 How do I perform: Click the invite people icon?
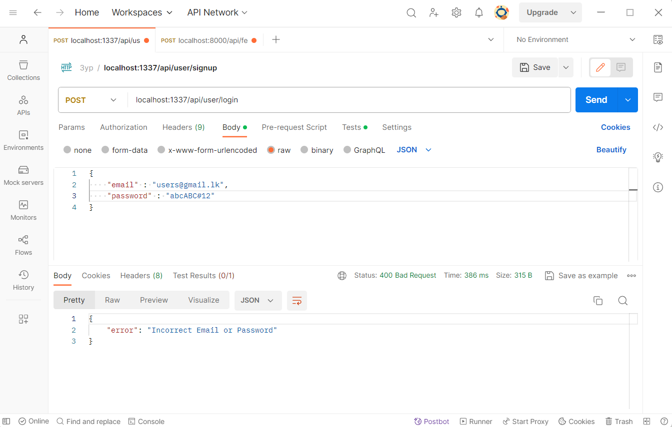434,13
